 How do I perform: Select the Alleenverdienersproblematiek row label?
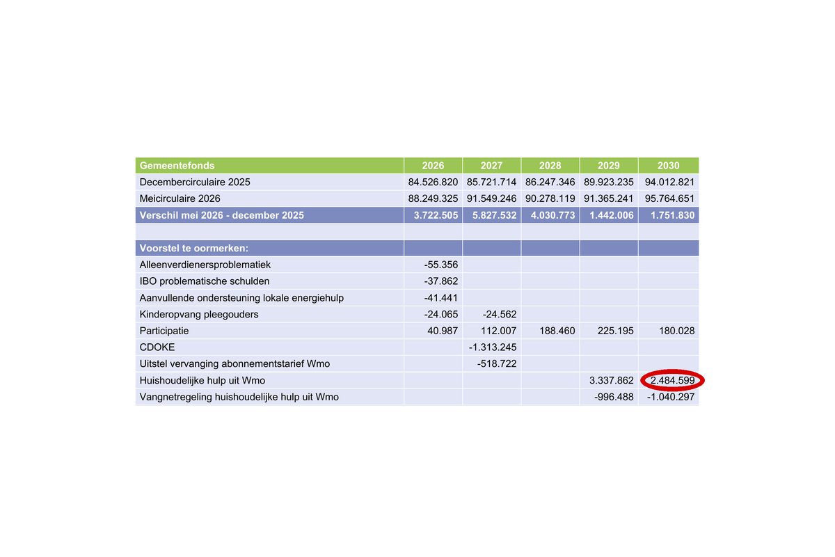pyautogui.click(x=205, y=265)
